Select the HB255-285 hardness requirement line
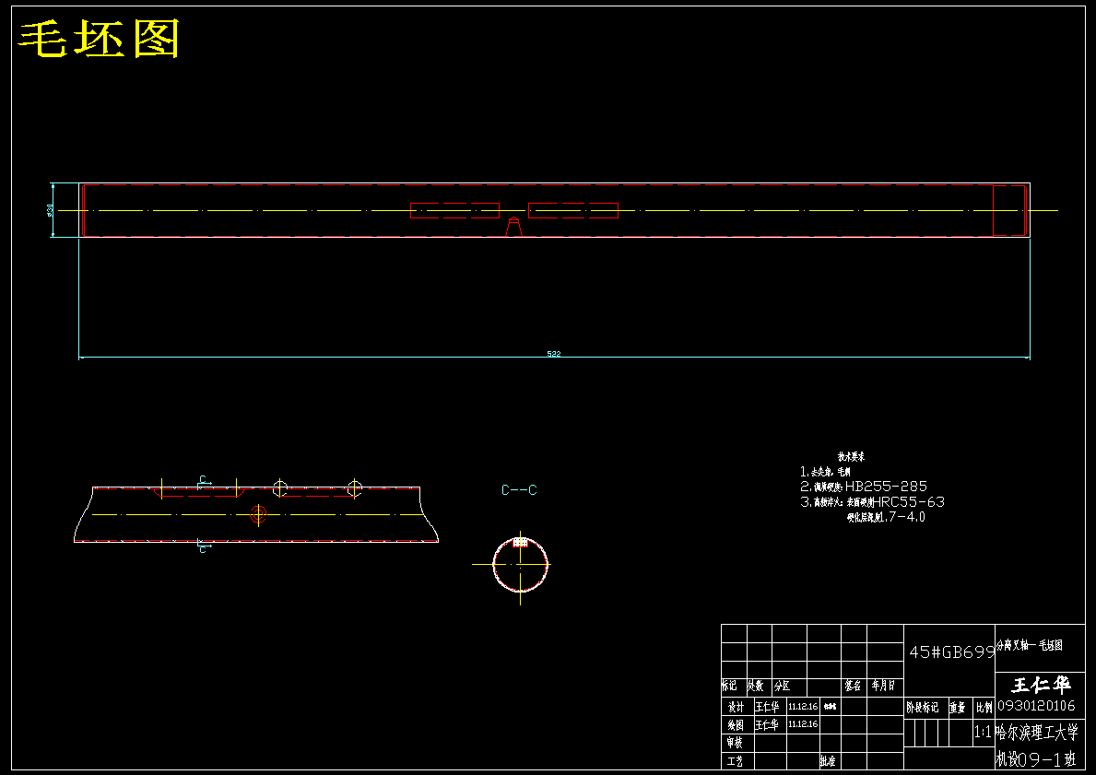Image resolution: width=1096 pixels, height=775 pixels. (x=864, y=487)
